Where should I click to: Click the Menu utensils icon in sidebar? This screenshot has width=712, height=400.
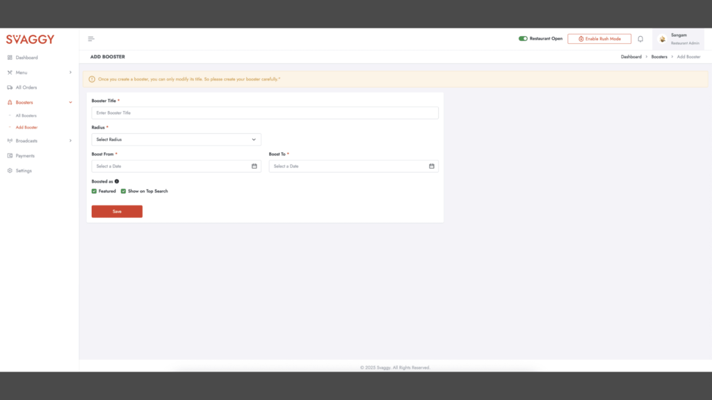point(10,72)
